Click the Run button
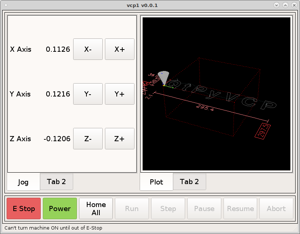300x234 pixels. click(x=132, y=208)
